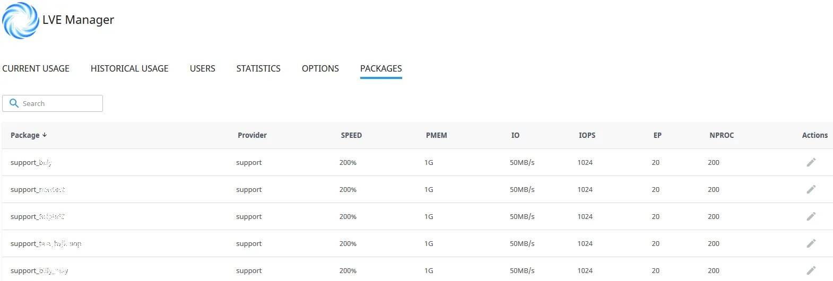Click the Provider column header
This screenshot has height=281, width=833.
coord(252,135)
